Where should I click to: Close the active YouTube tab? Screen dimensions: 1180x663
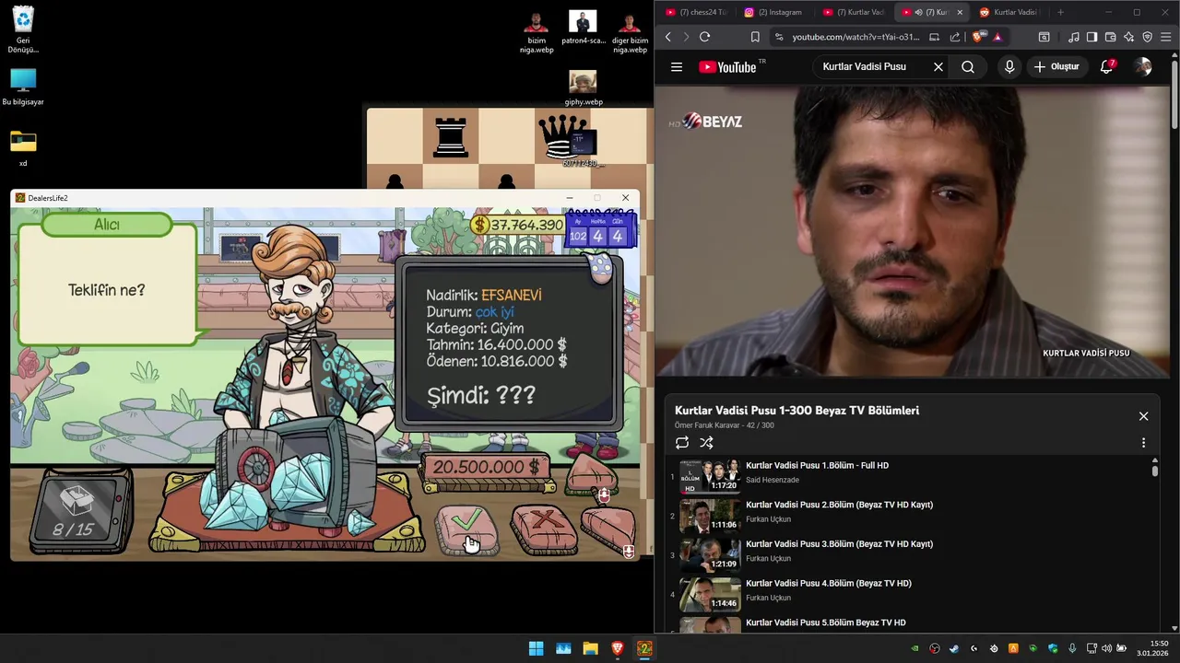pos(960,12)
